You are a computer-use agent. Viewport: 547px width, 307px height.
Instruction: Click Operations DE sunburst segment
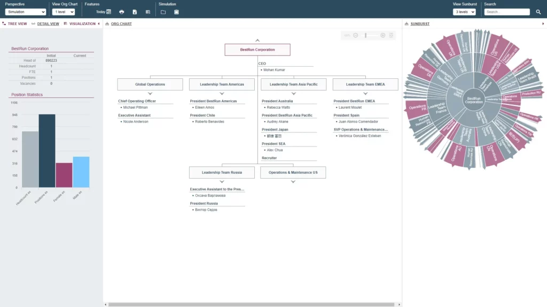click(x=425, y=70)
